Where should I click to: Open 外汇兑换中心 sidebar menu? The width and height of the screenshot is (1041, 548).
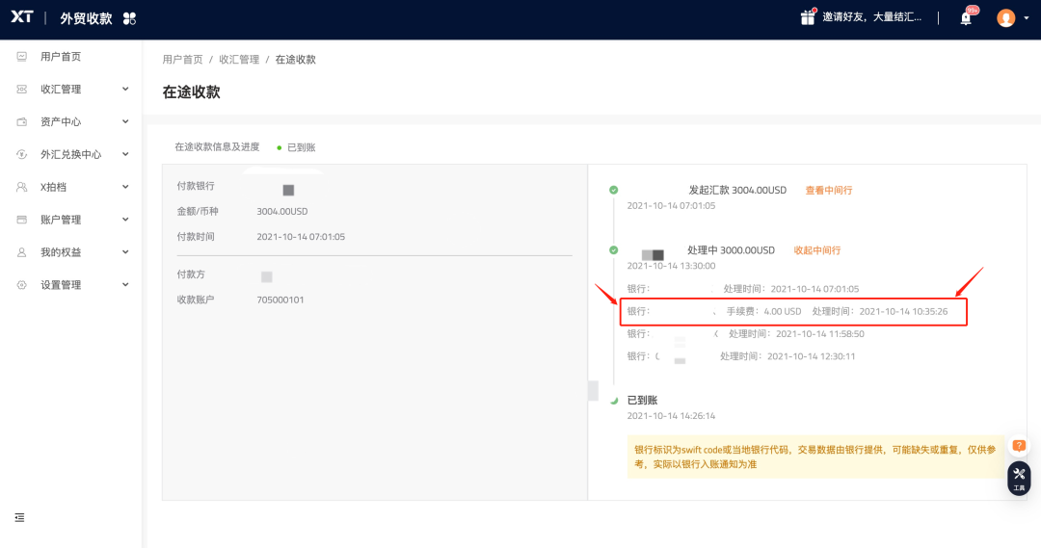(x=71, y=154)
